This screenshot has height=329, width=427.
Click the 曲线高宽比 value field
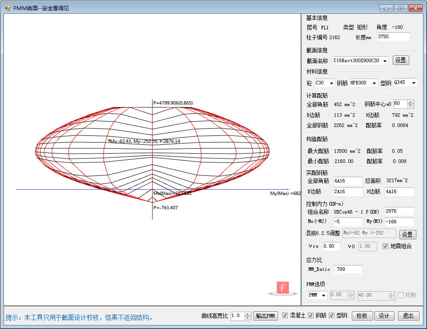pyautogui.click(x=238, y=316)
